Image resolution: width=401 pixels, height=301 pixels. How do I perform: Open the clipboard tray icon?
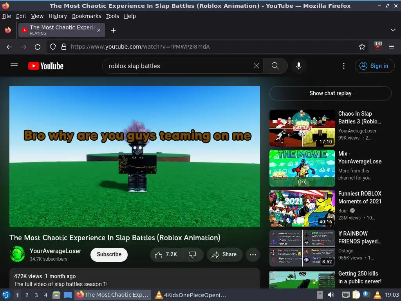point(356,295)
